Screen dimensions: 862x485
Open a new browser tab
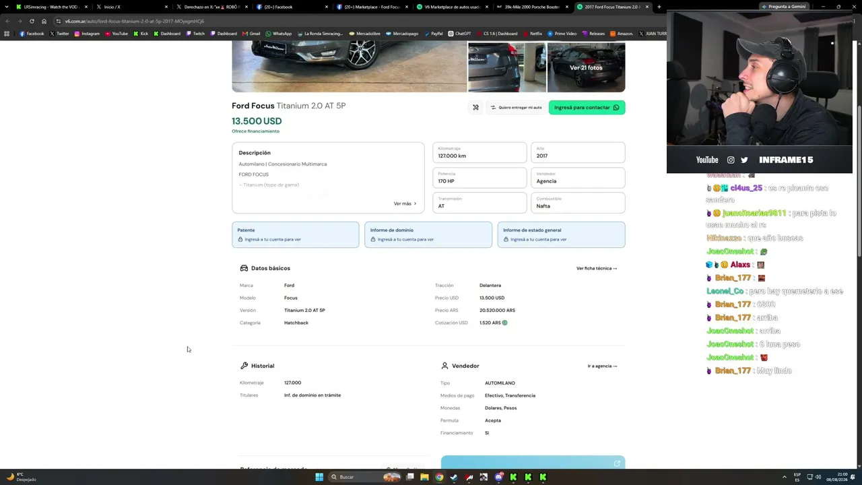(659, 7)
